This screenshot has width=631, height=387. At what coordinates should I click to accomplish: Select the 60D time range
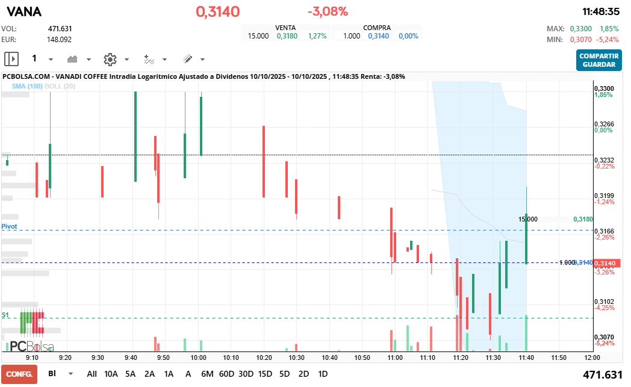[x=226, y=374]
